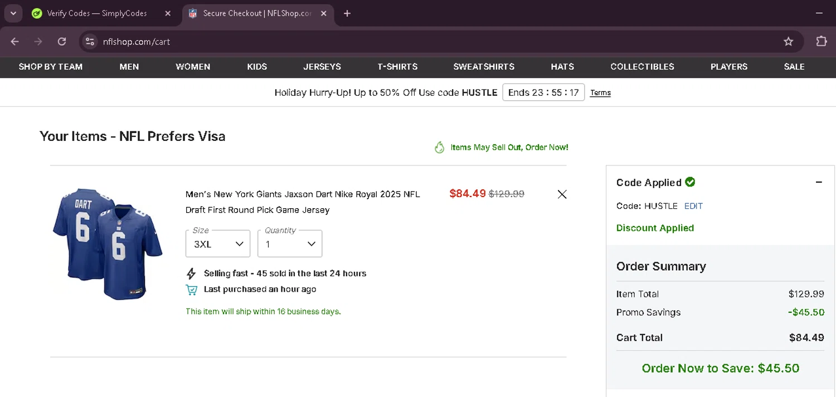Click the ship within 16 business days text
This screenshot has height=397, width=836.
pyautogui.click(x=263, y=312)
